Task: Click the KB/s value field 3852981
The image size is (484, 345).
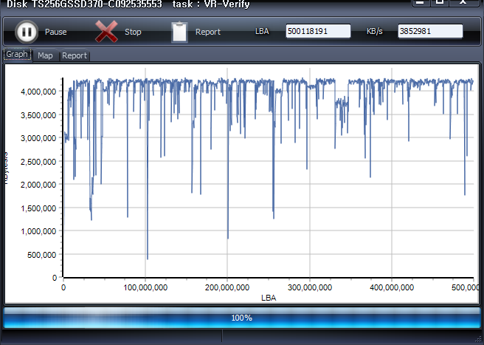Action: [x=430, y=31]
